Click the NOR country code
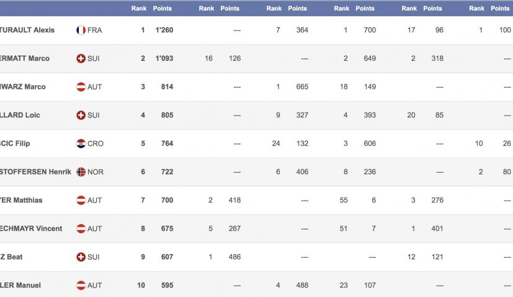513x297 pixels. 96,171
